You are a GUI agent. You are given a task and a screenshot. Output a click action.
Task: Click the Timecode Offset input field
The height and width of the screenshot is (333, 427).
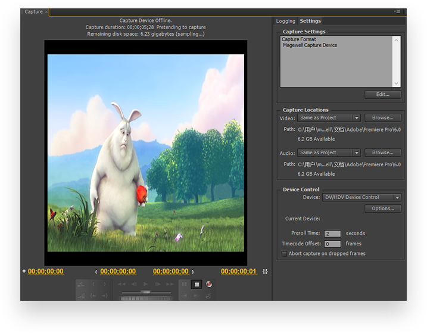(332, 244)
